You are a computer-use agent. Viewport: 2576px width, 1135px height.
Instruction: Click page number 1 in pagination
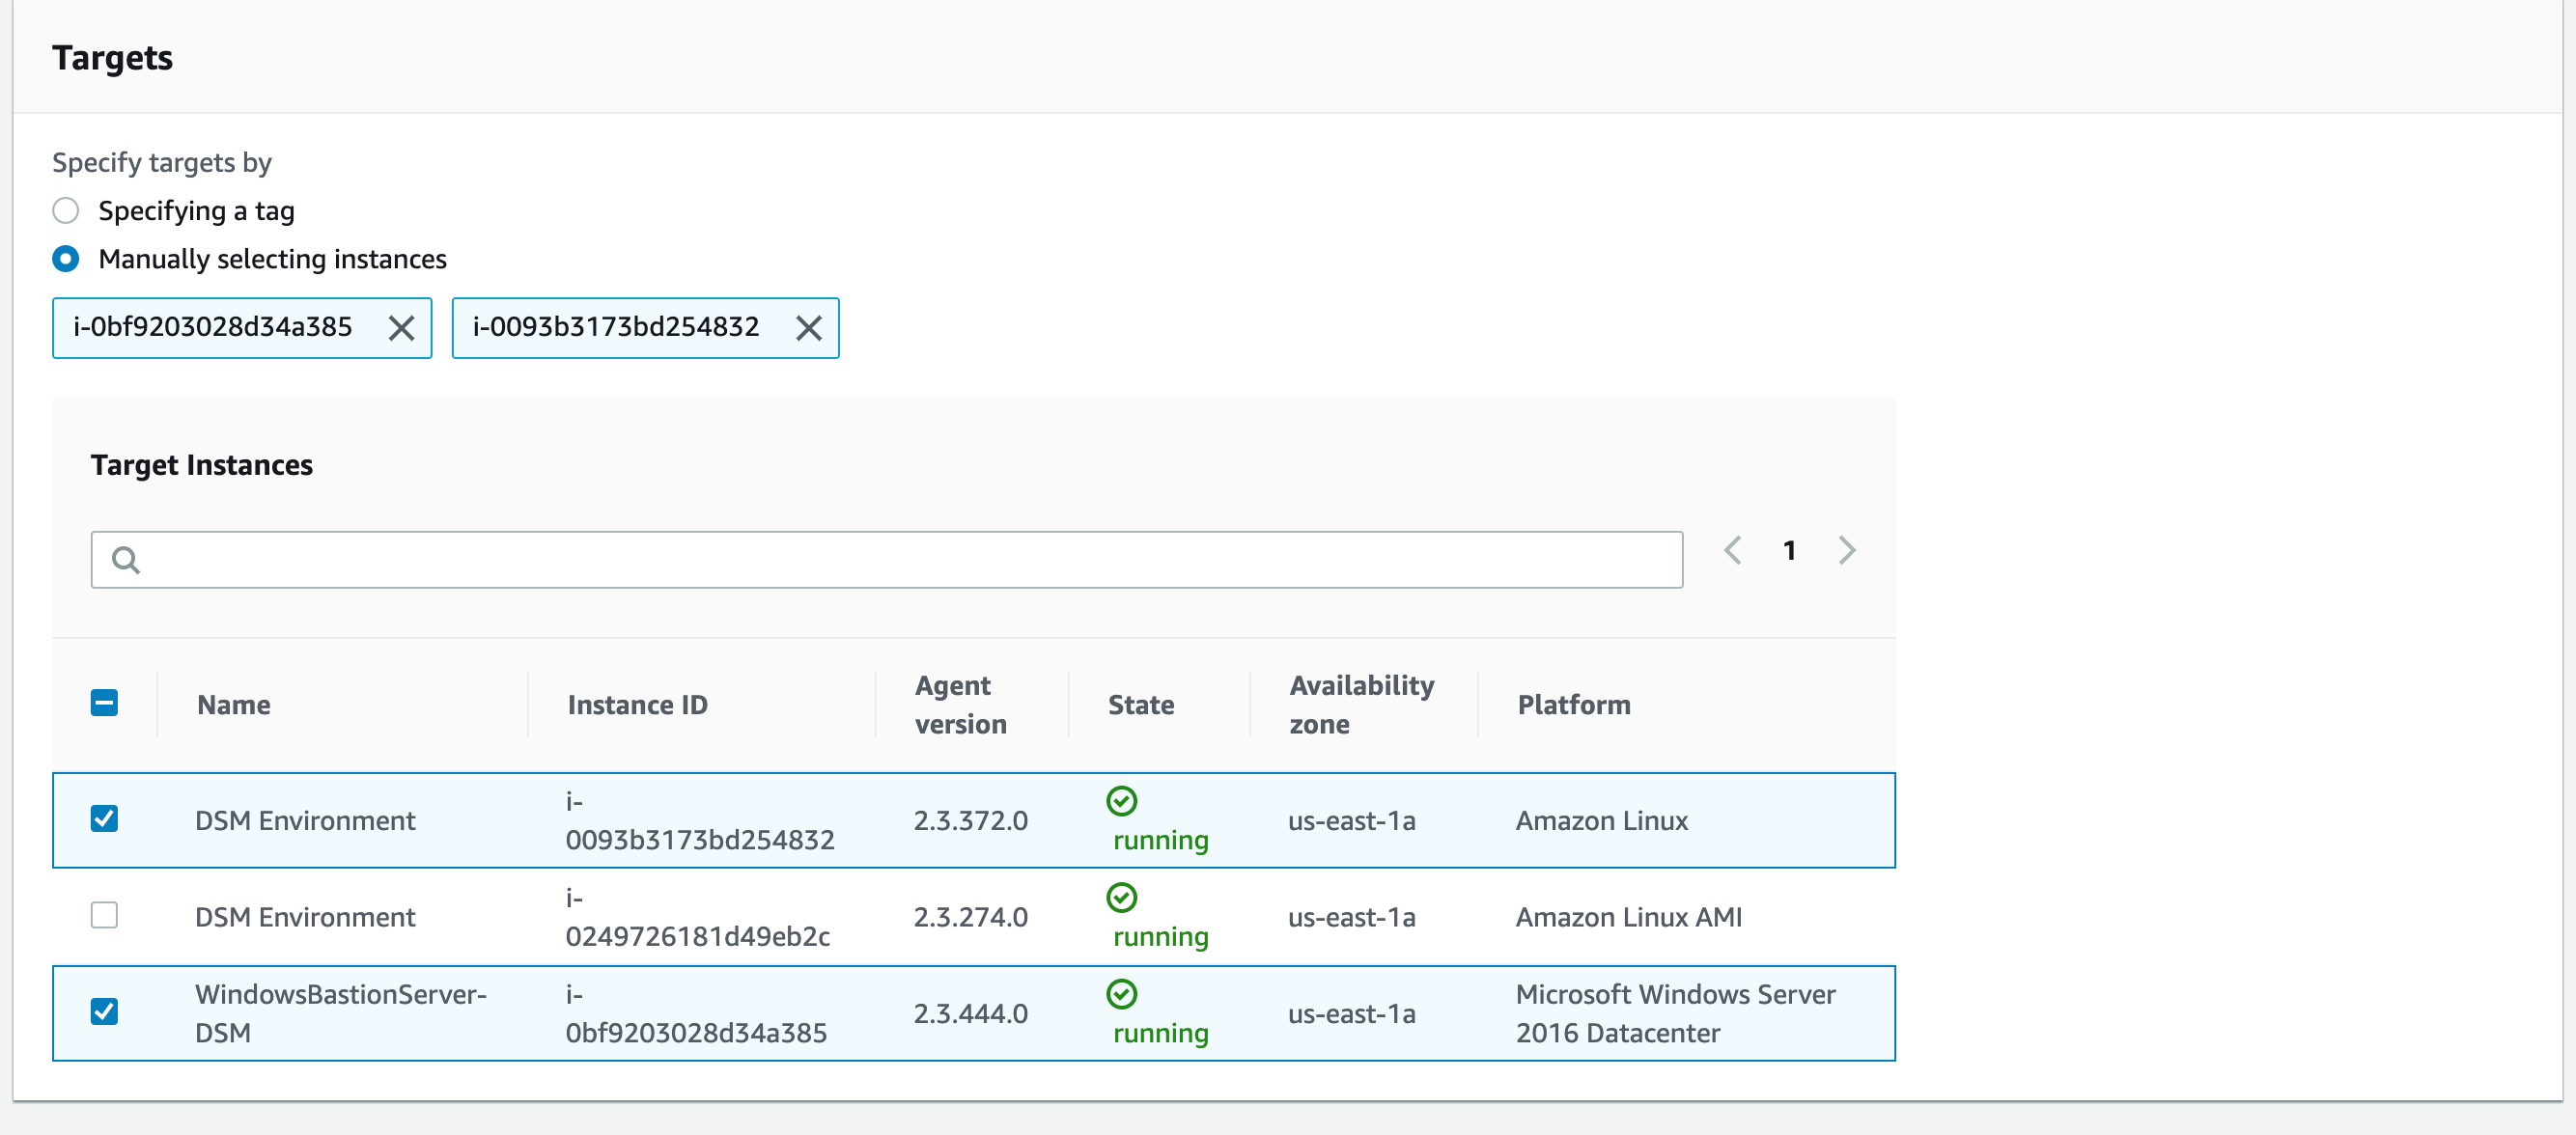pyautogui.click(x=1789, y=550)
